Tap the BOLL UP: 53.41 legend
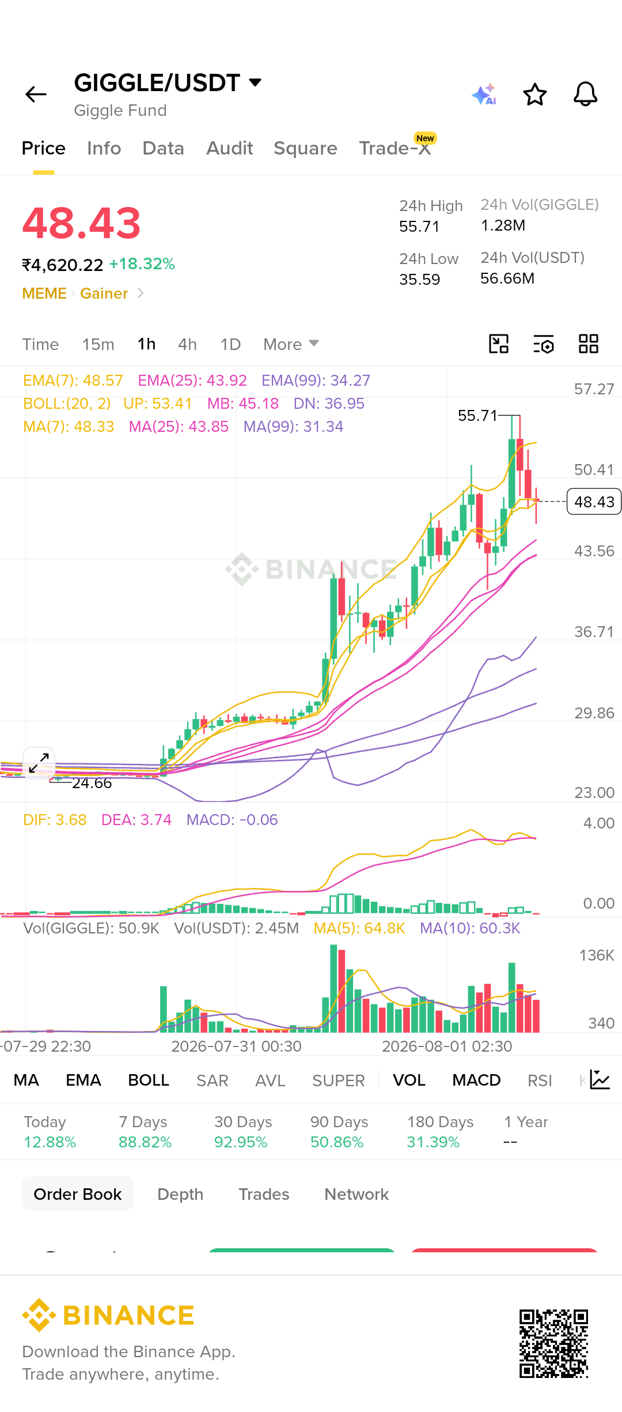622x1412 pixels. (157, 404)
